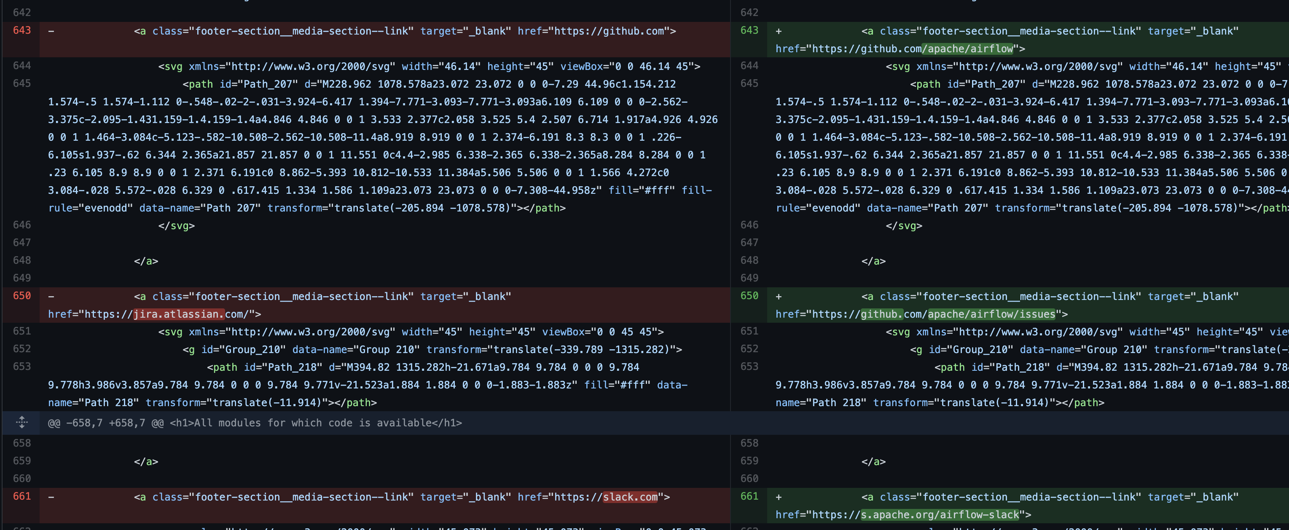Click the plus marker on added line 661

(779, 497)
